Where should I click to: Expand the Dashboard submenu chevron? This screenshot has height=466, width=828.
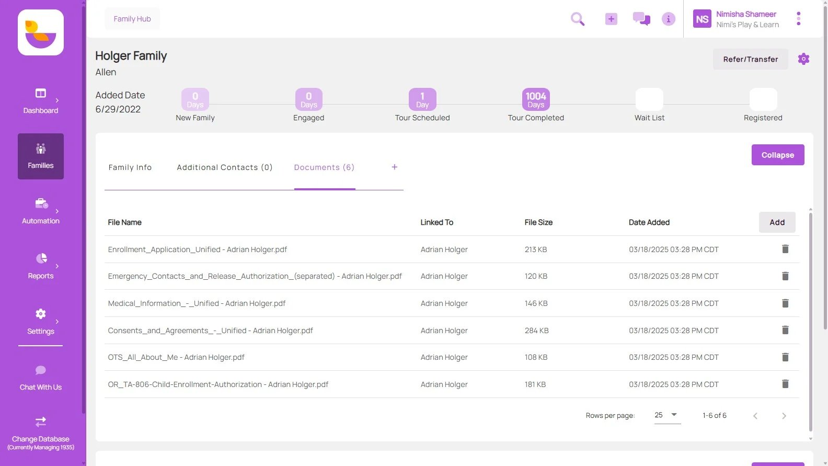point(57,100)
